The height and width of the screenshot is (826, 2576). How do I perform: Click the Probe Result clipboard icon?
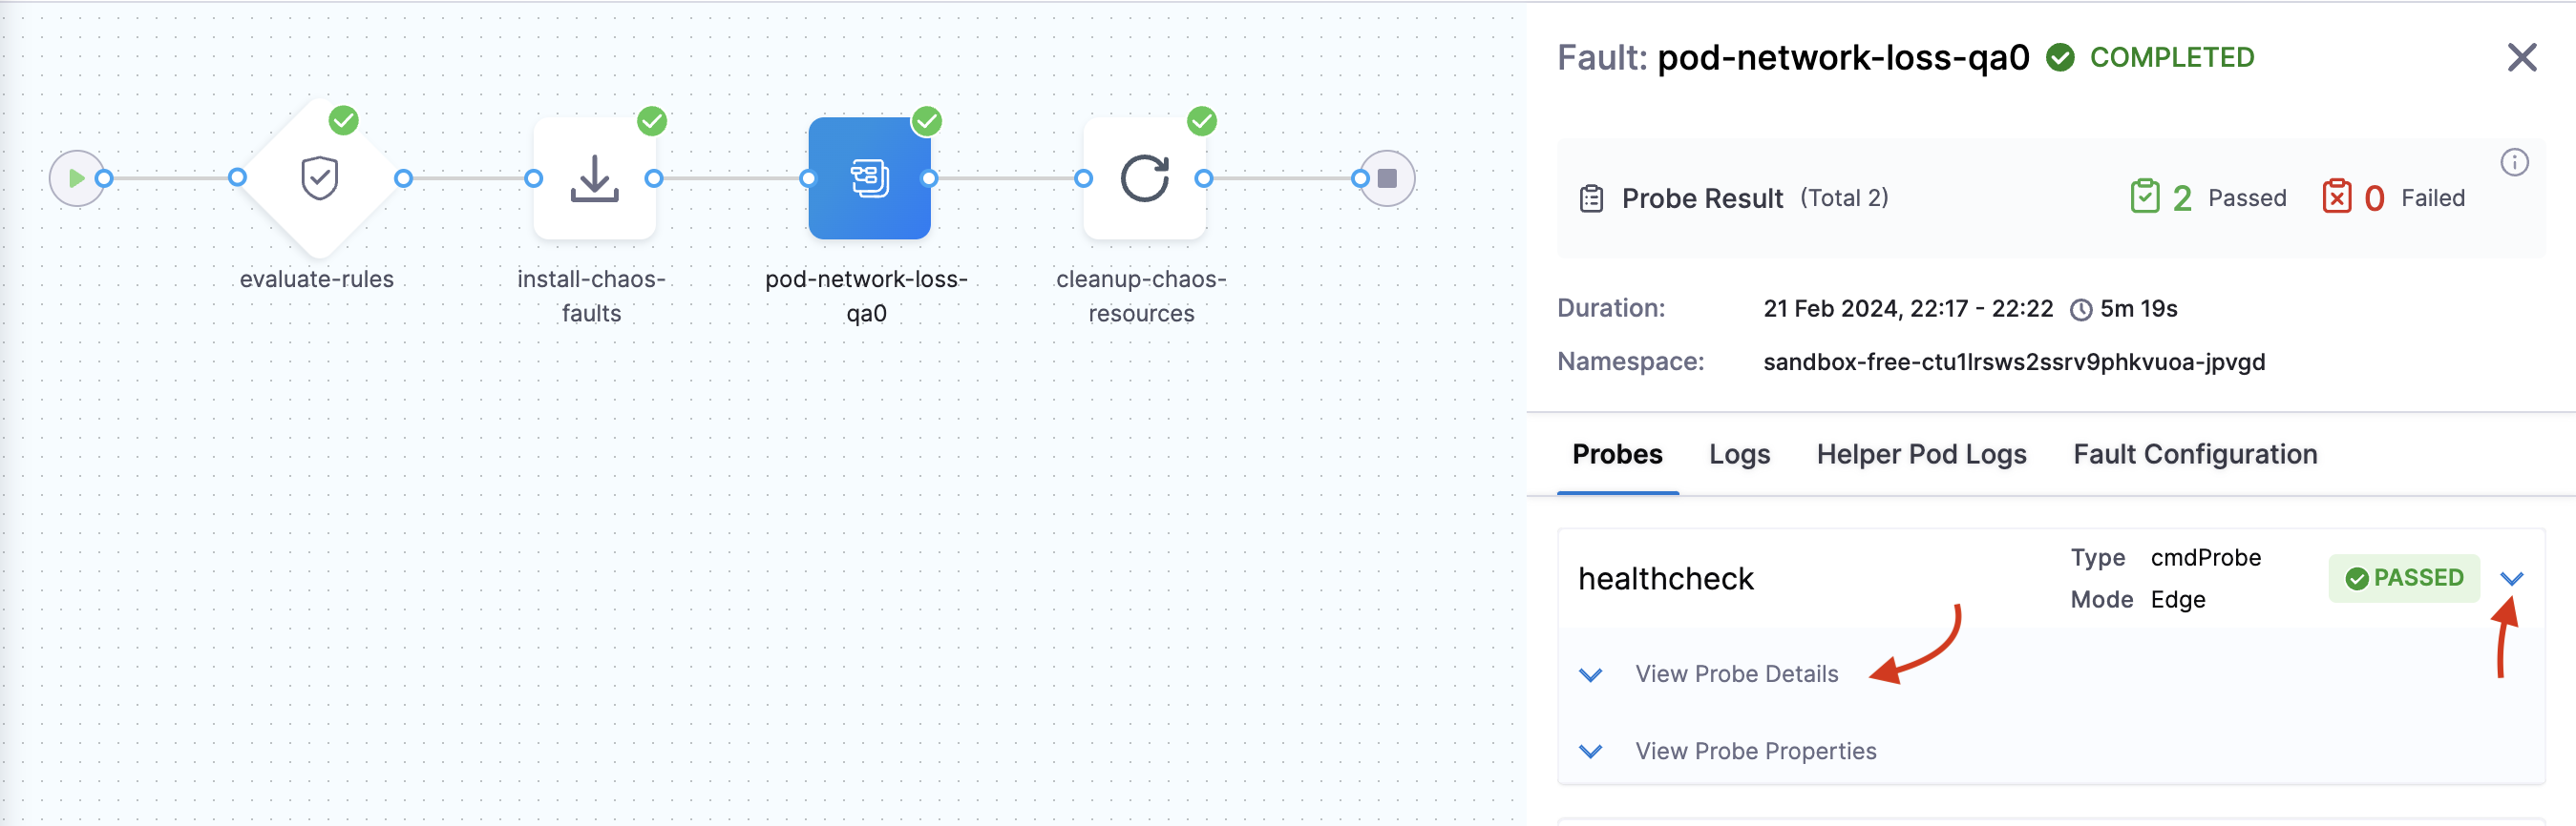1591,198
